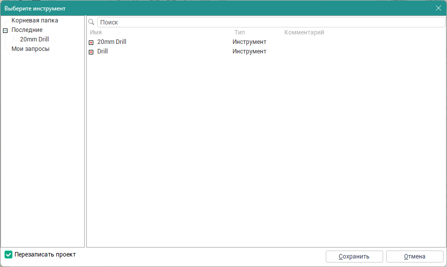
Task: Click the Инструмент type cell of the Drill row
Action: 249,51
